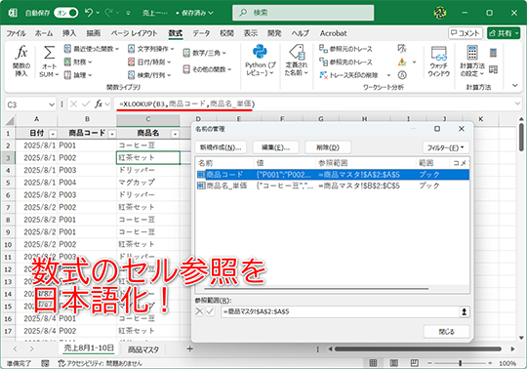This screenshot has width=527, height=369.
Task: Expand the Quick Access Toolbar customize arrow
Action: [x=128, y=13]
